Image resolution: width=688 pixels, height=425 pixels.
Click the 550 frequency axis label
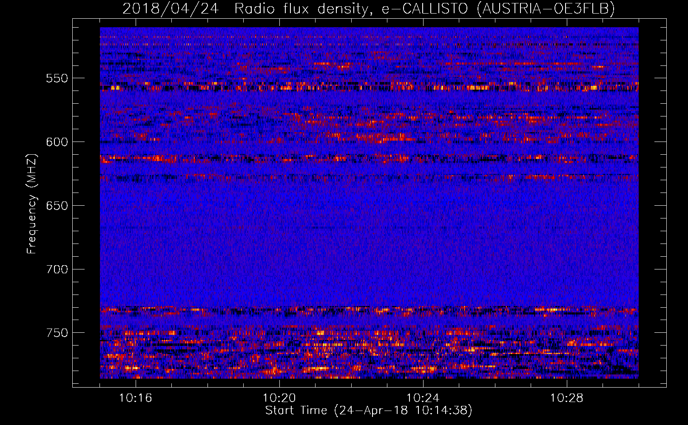click(x=57, y=78)
